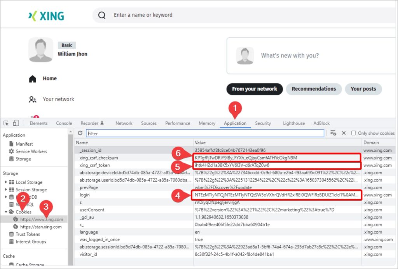
Task: Select the https://www.xing.com cookies item
Action: (42, 219)
